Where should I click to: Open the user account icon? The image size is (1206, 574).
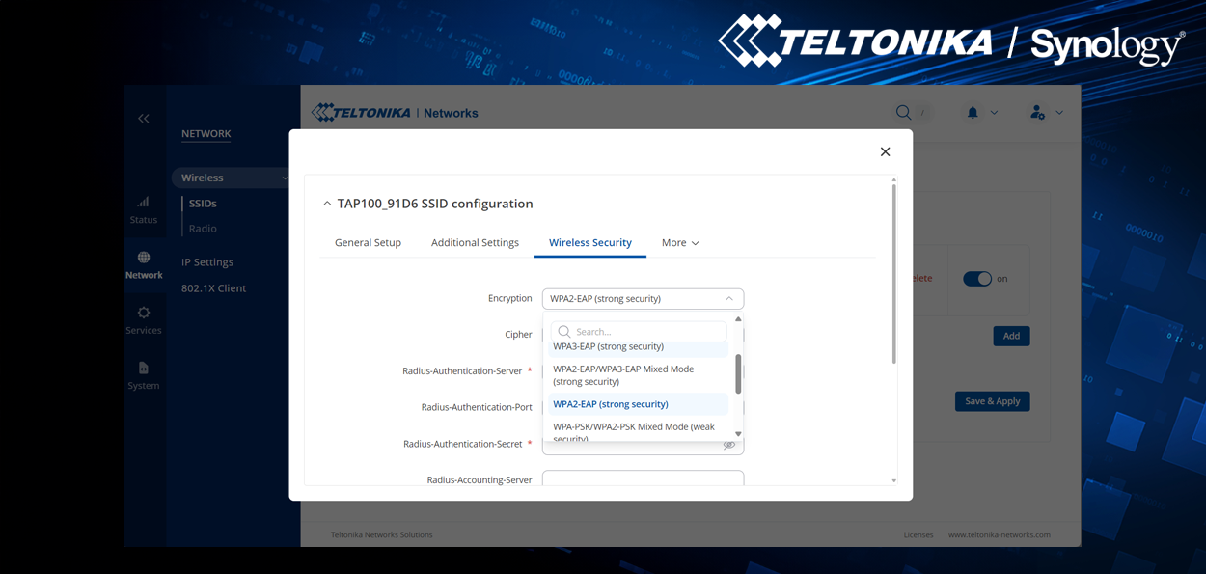click(1037, 113)
